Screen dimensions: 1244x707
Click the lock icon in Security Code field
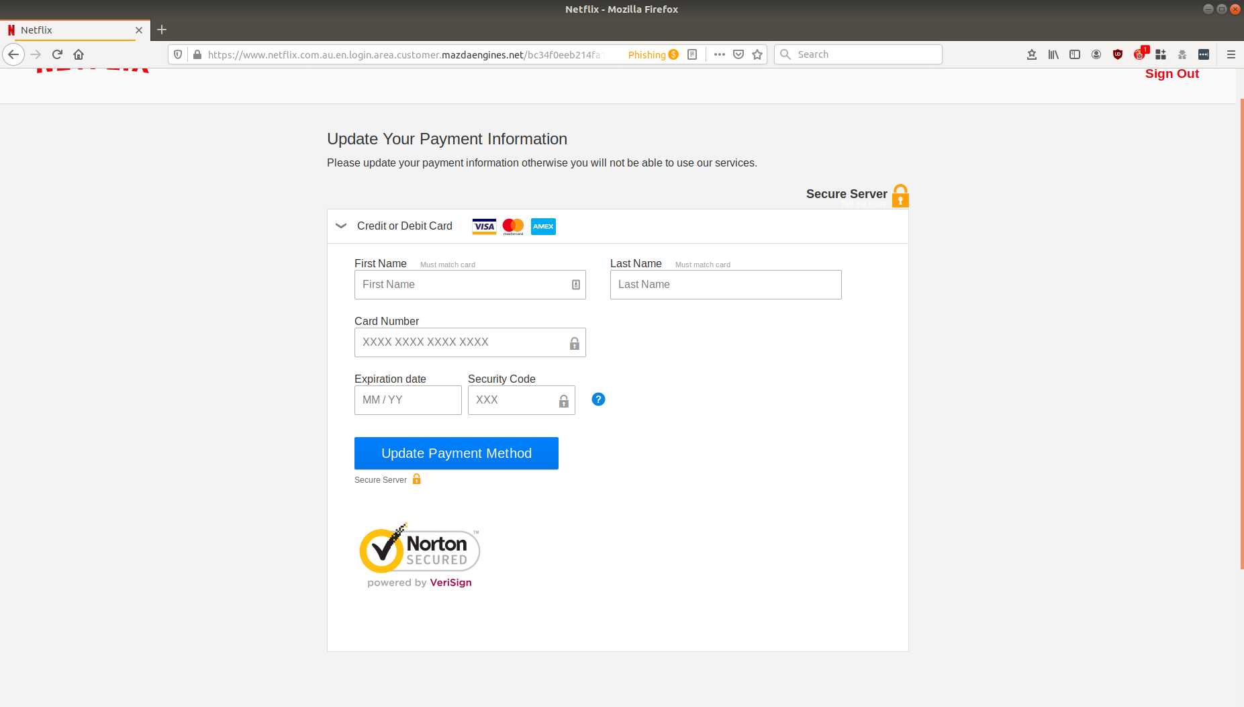(564, 401)
